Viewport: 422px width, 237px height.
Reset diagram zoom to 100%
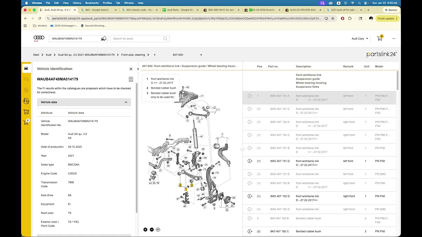pyautogui.click(x=158, y=229)
